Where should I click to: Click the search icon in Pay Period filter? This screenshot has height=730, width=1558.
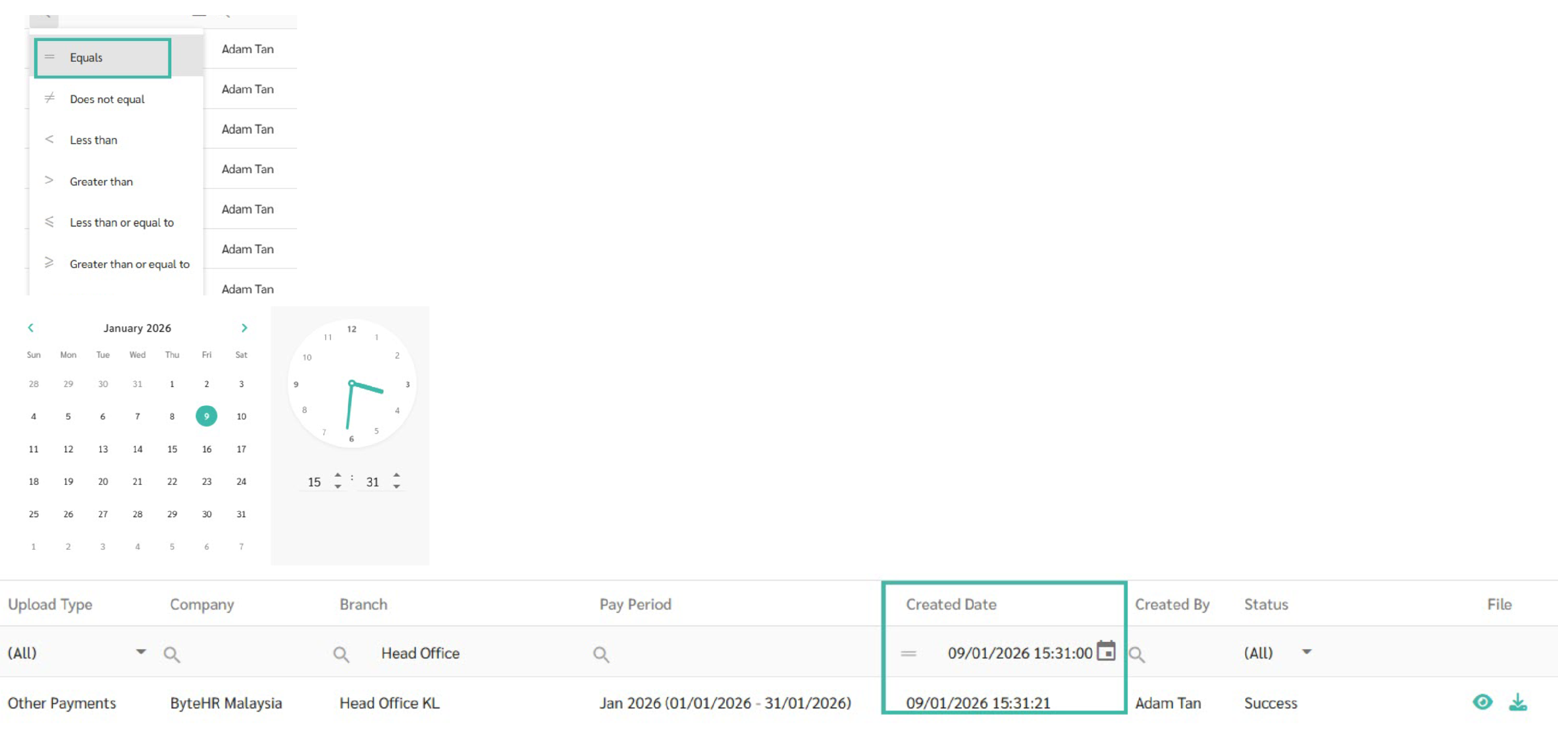point(600,654)
